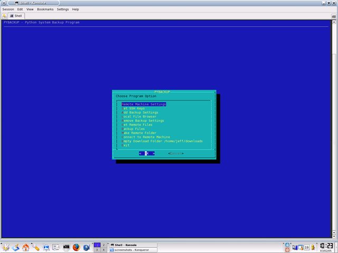Open the Help menu

(76, 9)
